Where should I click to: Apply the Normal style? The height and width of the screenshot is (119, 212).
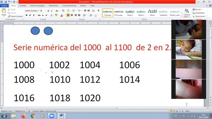(x=108, y=13)
